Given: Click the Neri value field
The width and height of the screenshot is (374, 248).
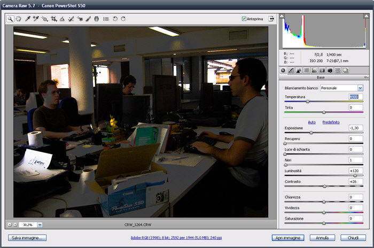Looking at the screenshot, I should click(356, 160).
